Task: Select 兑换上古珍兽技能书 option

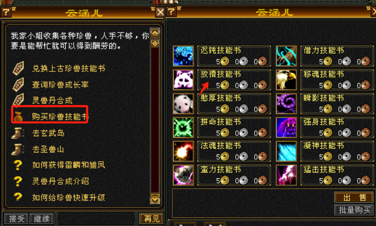Action: coord(69,69)
